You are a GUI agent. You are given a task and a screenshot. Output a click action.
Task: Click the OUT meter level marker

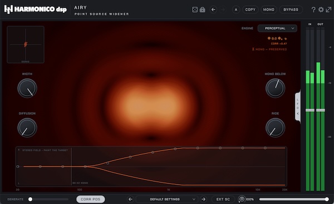(321, 110)
